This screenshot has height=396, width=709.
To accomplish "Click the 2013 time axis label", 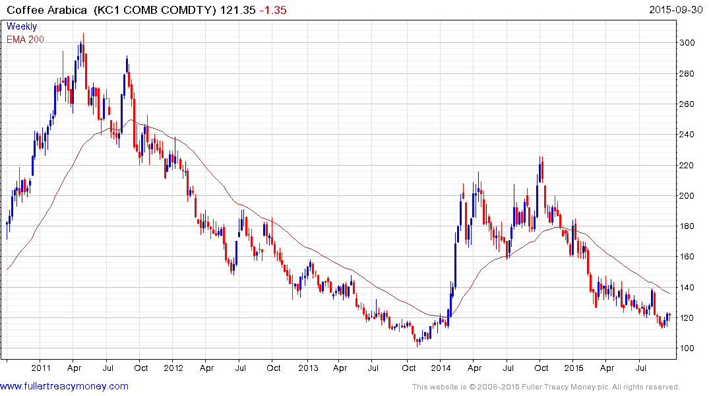I will point(308,368).
